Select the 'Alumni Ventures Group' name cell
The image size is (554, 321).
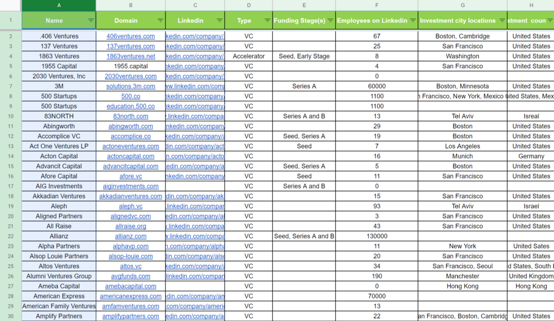[58, 276]
